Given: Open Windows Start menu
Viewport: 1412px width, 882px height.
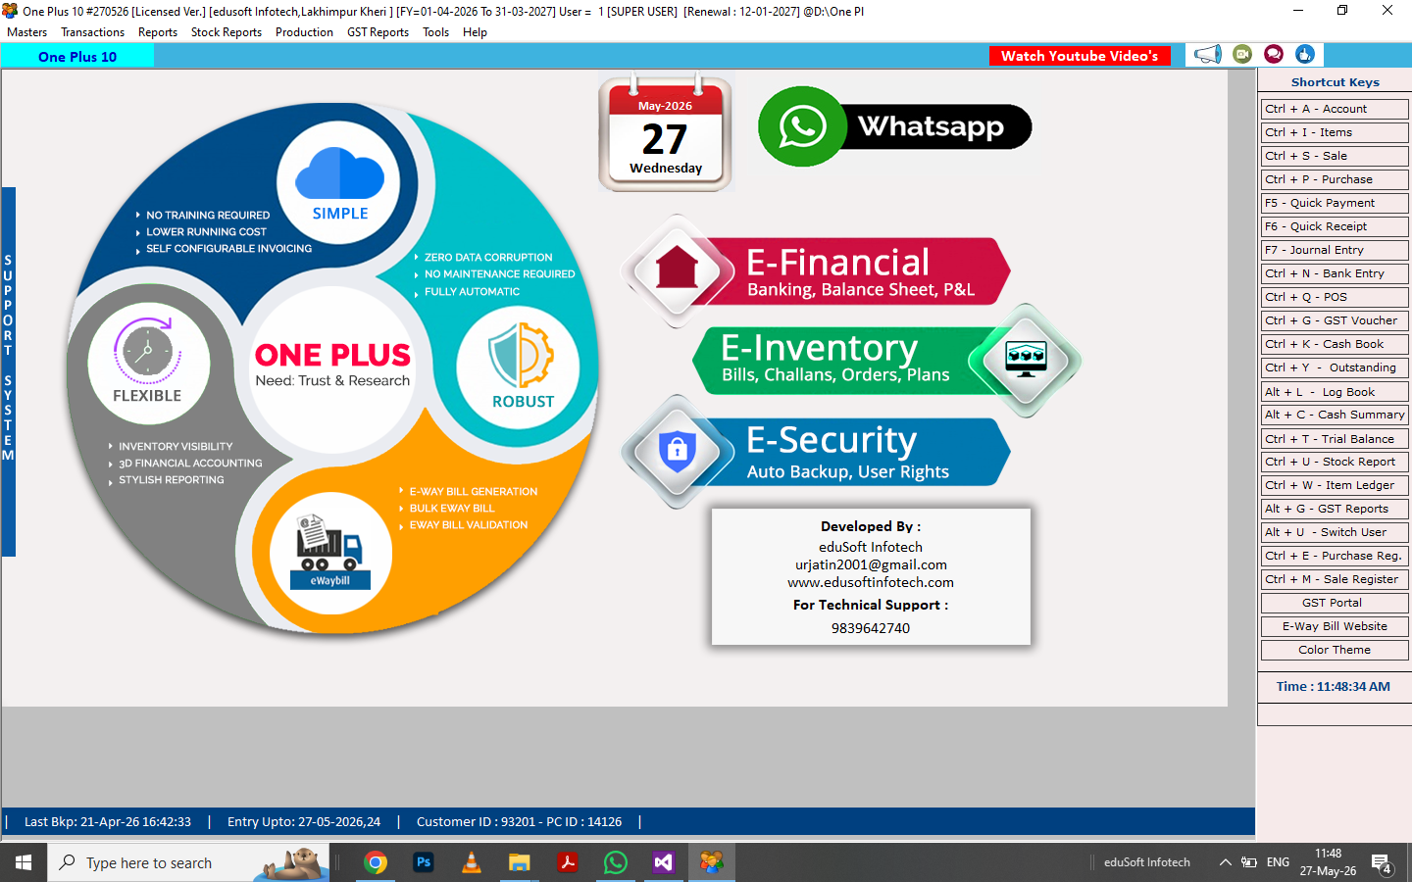Looking at the screenshot, I should coord(24,862).
